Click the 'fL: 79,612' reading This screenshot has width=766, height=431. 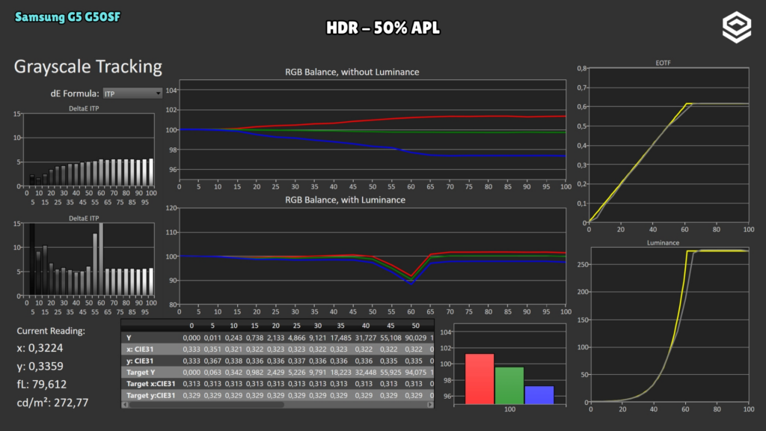[42, 384]
